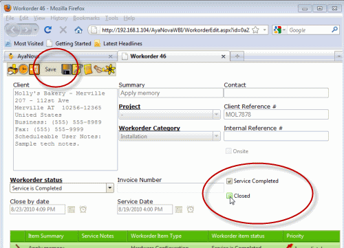Click the search magnifier icon in Google box
The height and width of the screenshot is (248, 344).
pyautogui.click(x=335, y=30)
